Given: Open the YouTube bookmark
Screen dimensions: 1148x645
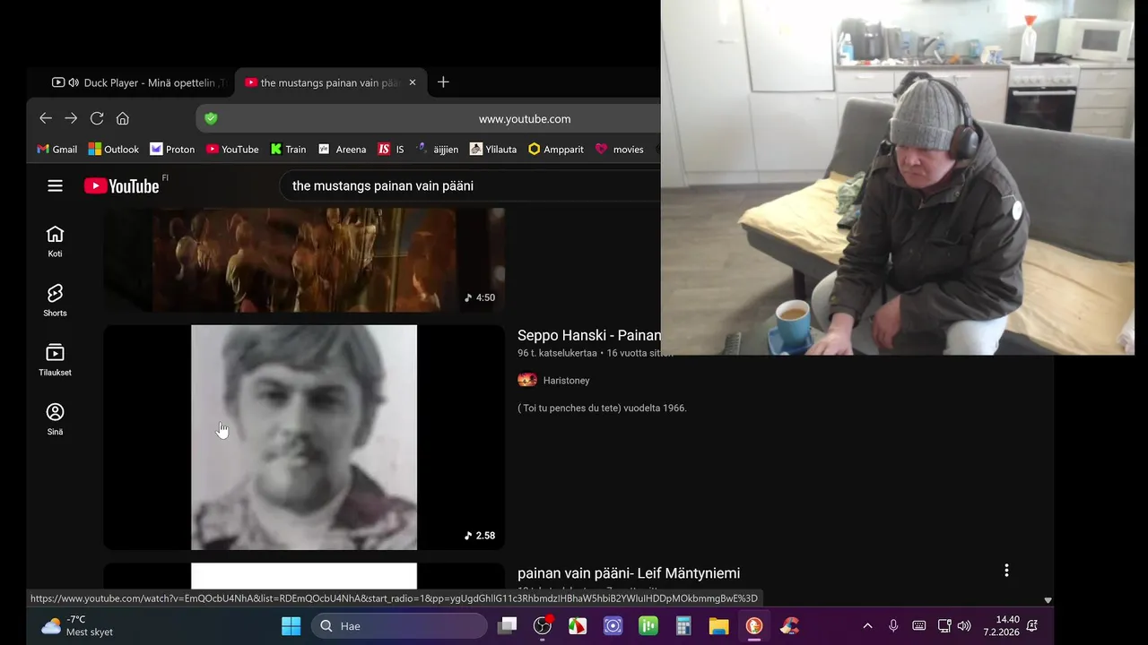Looking at the screenshot, I should coord(232,150).
